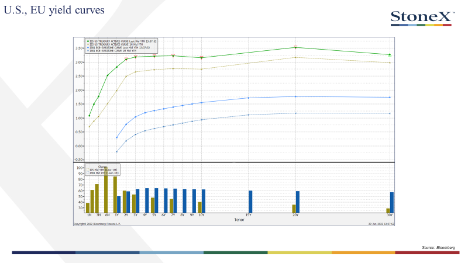
Task: Click the '5Y' tenor axis label
Action: pos(154,215)
